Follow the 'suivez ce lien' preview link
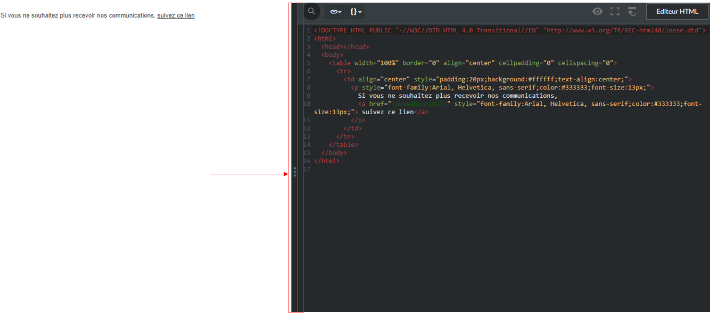Image resolution: width=710 pixels, height=313 pixels. pos(176,15)
